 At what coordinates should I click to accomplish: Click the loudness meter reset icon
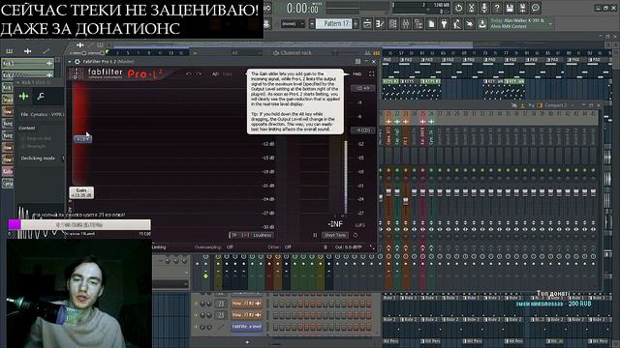356,235
